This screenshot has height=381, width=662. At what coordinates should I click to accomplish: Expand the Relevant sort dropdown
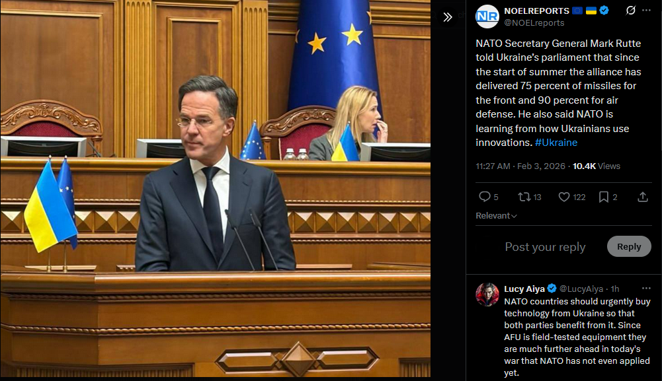click(x=496, y=216)
